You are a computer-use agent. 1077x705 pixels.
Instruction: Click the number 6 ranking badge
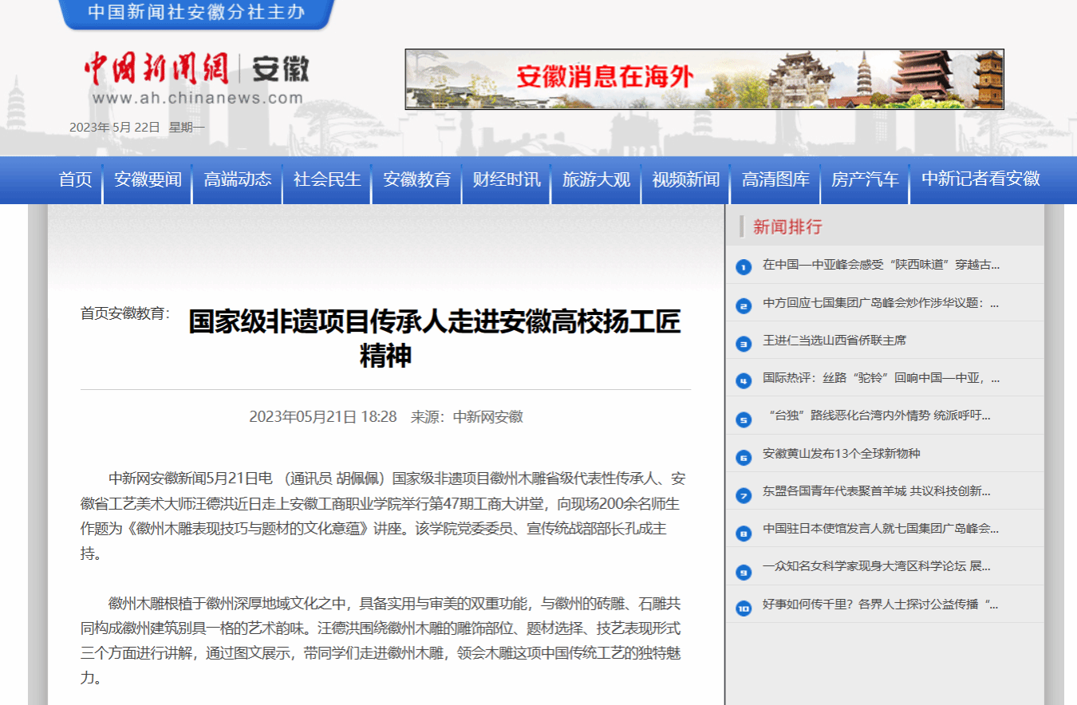click(744, 457)
